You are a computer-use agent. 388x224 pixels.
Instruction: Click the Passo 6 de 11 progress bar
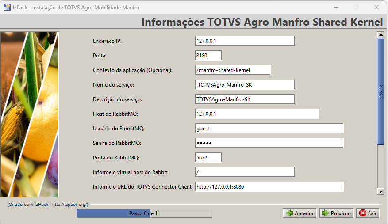(144, 213)
